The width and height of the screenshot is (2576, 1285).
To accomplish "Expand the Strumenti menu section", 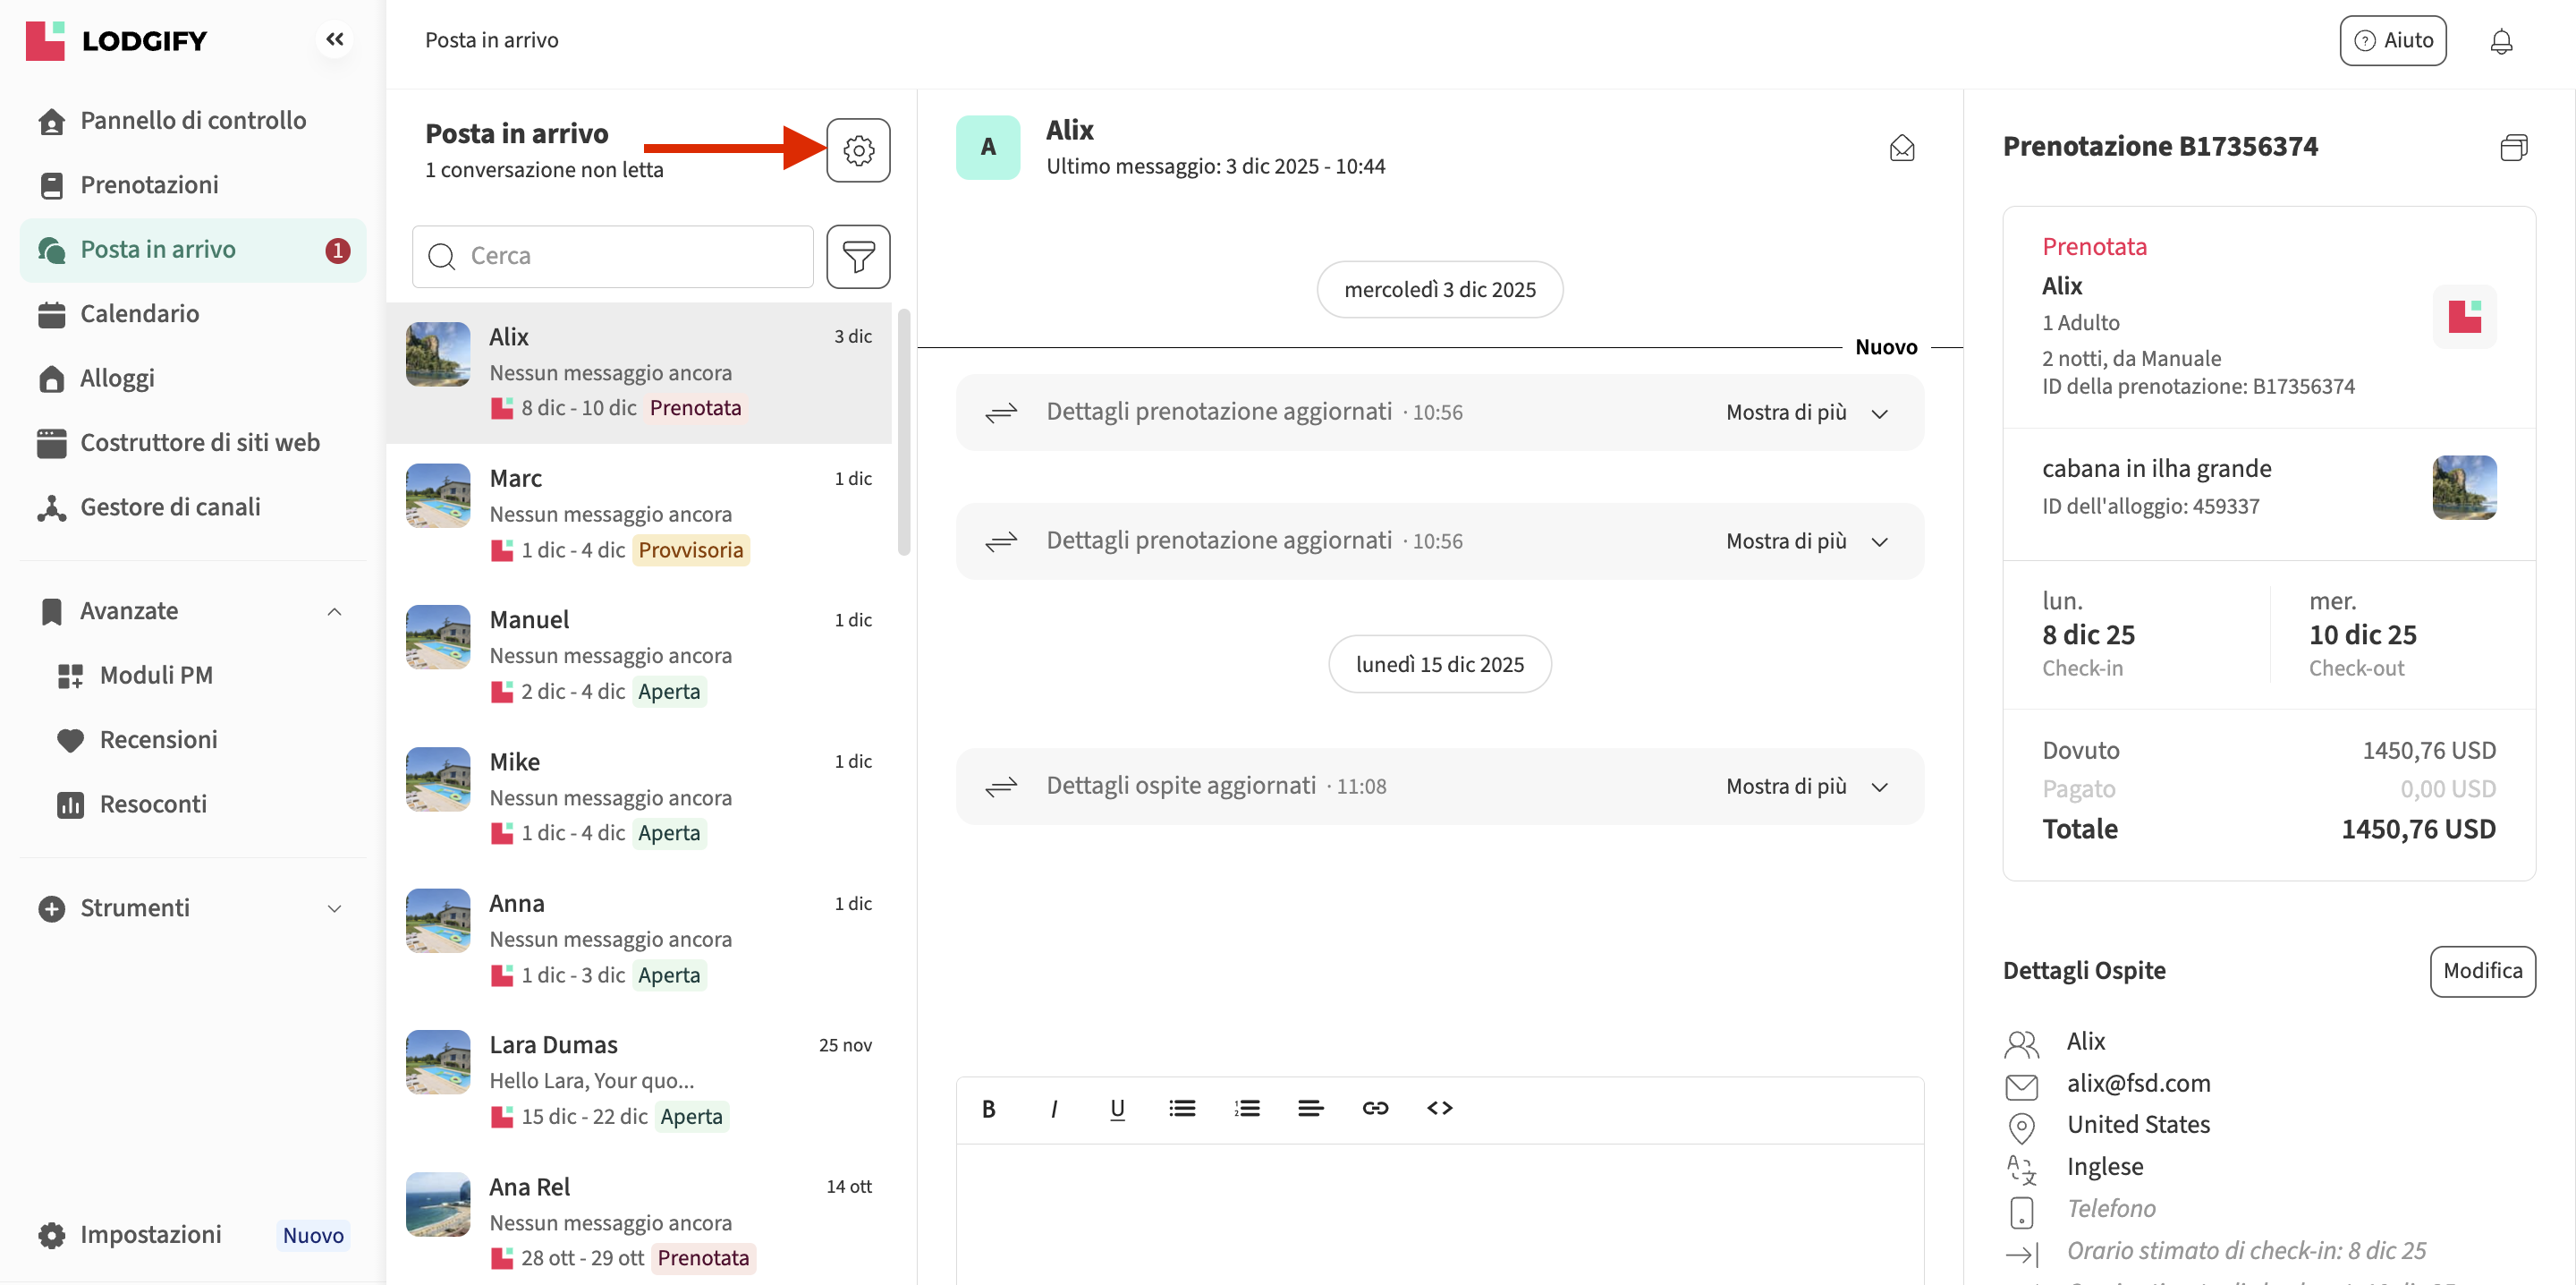I will click(x=334, y=907).
